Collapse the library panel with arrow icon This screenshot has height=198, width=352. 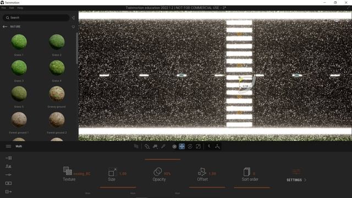pyautogui.click(x=73, y=18)
